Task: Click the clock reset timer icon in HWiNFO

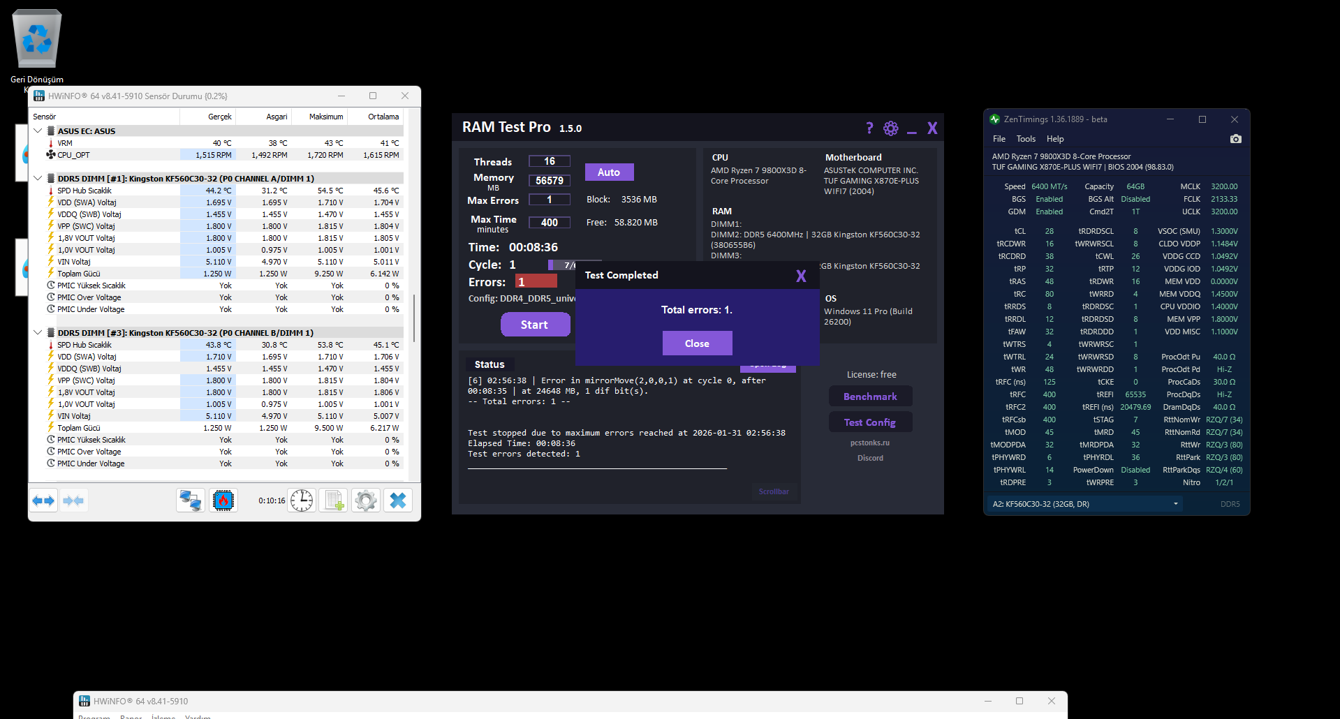Action: coord(302,501)
